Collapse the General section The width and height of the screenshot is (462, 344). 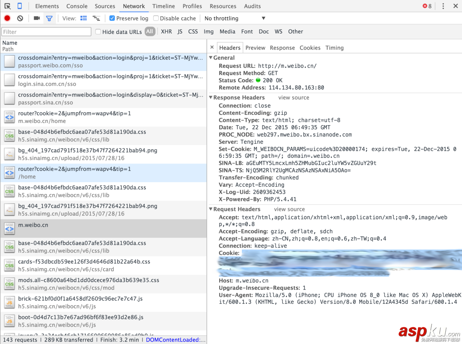pyautogui.click(x=211, y=58)
